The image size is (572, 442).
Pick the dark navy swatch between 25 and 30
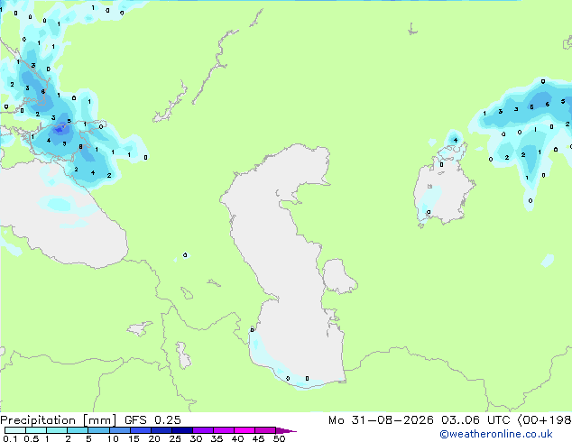182,430
